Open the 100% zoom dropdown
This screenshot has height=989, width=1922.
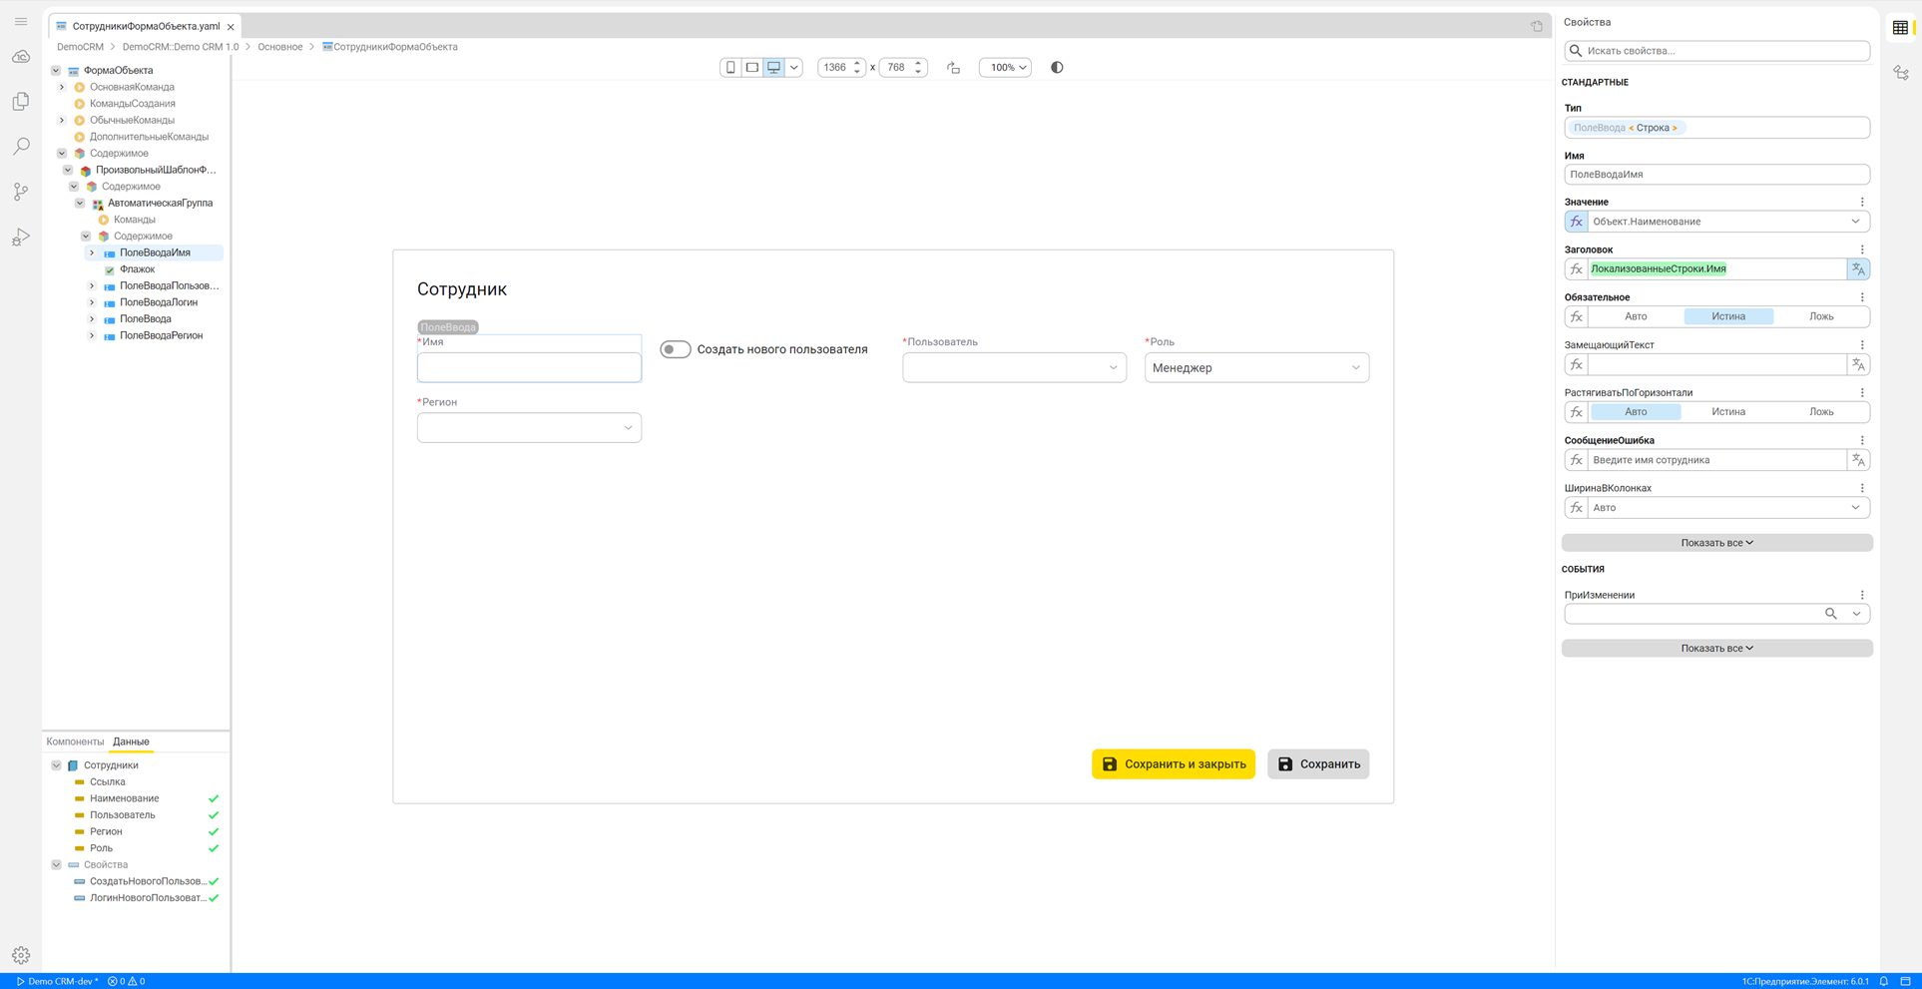[1005, 68]
